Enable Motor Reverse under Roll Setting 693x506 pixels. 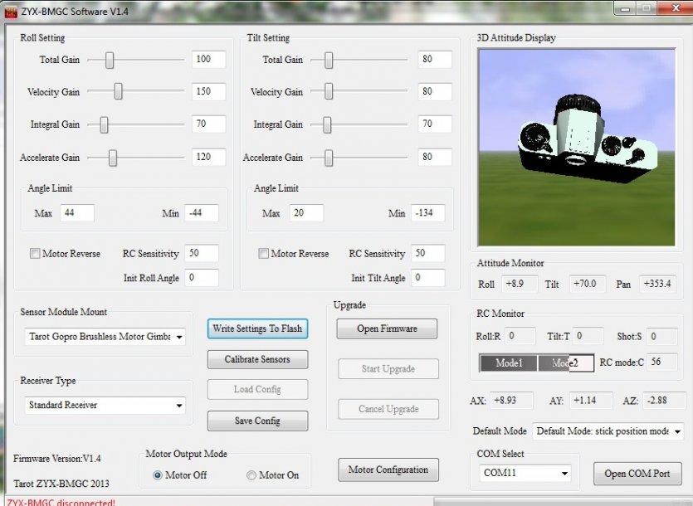click(35, 254)
